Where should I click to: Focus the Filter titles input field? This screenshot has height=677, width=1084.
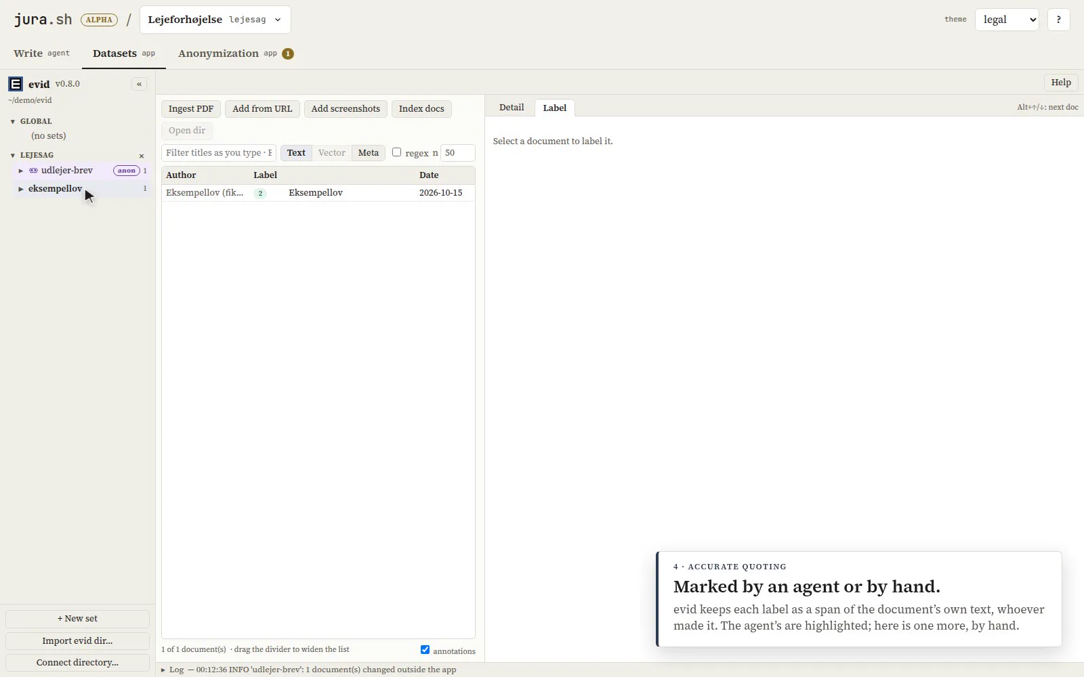click(x=219, y=153)
